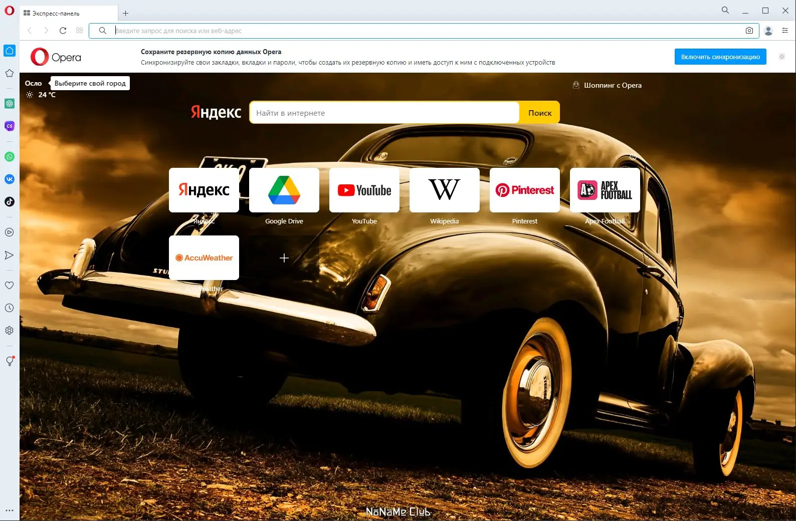Focus the Найти в интернете search box

pyautogui.click(x=384, y=113)
